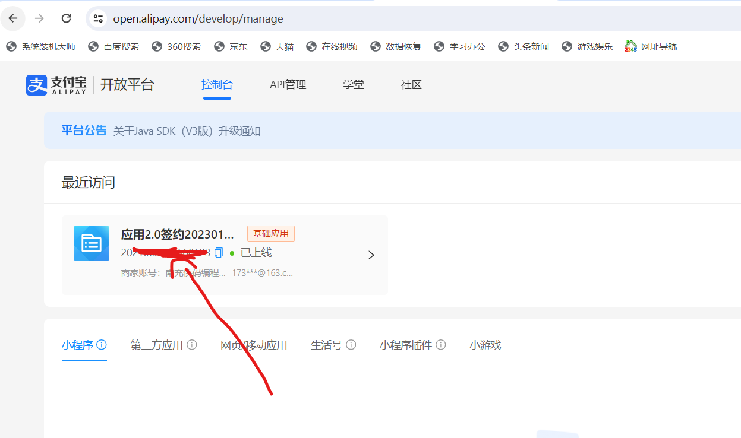
Task: Click the info icon beside 小程序
Action: 102,345
